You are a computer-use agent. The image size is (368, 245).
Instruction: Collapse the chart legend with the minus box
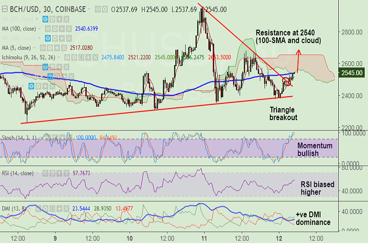[4, 10]
